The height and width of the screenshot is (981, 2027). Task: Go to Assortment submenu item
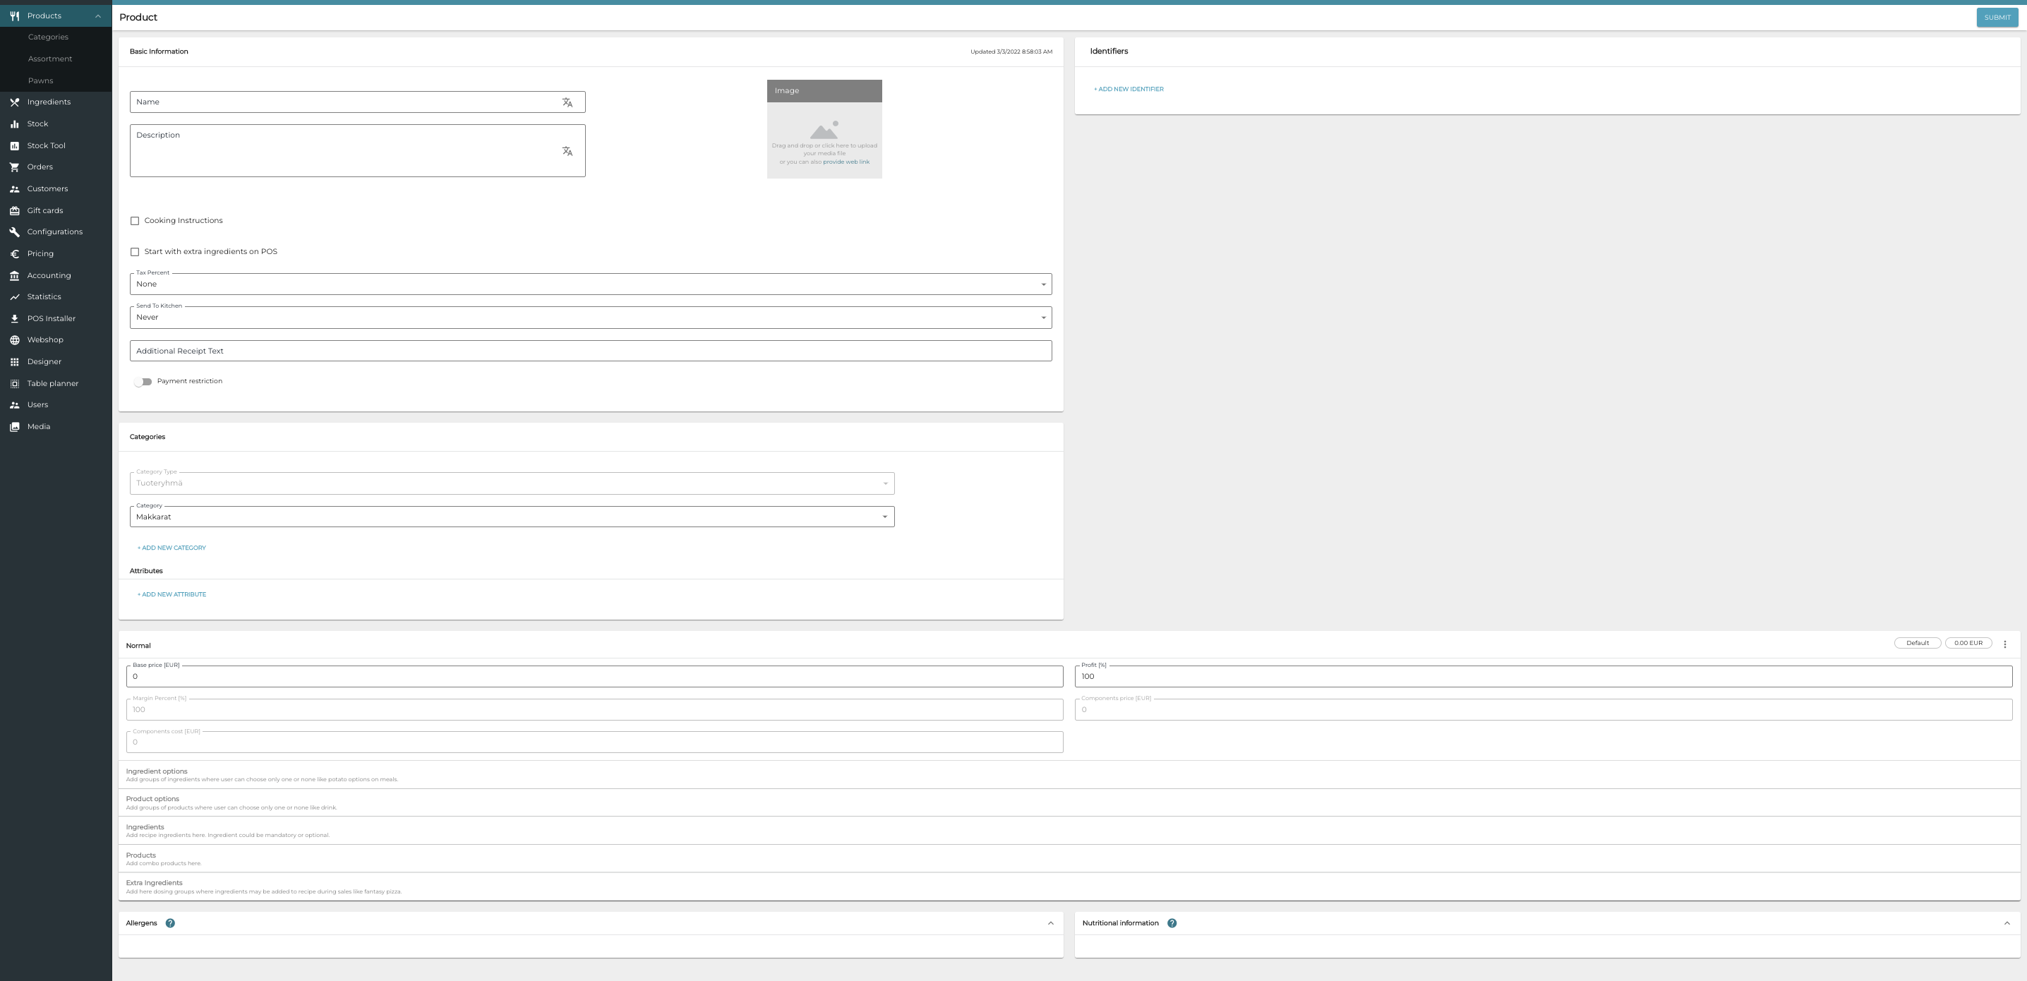[49, 59]
